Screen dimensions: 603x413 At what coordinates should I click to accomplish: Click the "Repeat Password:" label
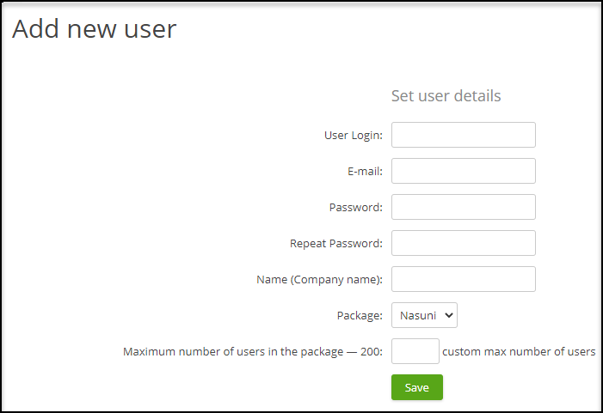coord(335,243)
